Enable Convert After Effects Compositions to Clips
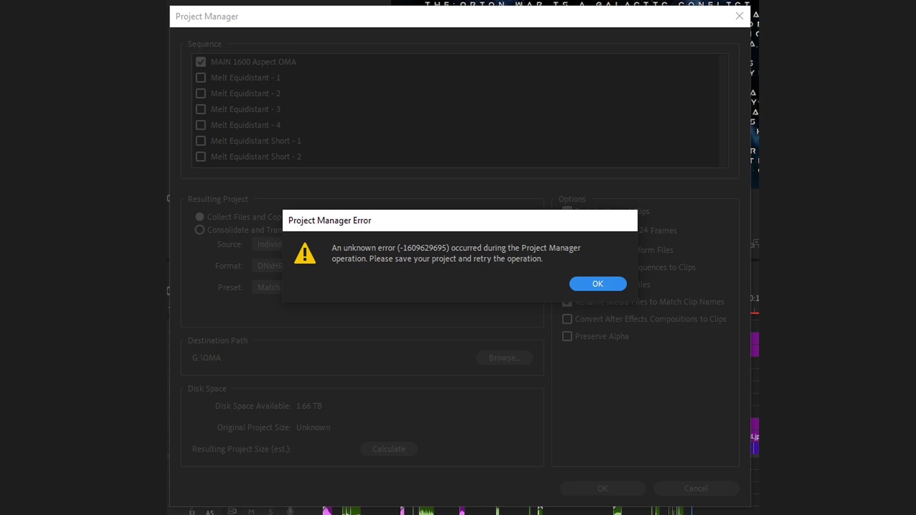916x515 pixels. (x=567, y=319)
